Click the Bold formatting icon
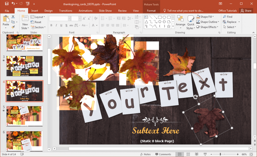257x157 pixels. (x=51, y=25)
